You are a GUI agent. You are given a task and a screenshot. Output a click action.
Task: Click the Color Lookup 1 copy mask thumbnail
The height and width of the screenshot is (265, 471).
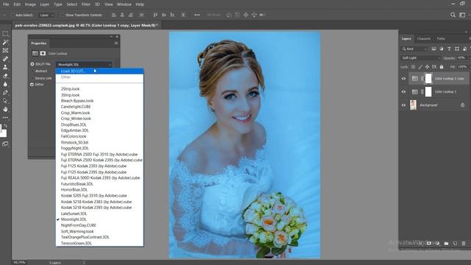click(x=428, y=79)
